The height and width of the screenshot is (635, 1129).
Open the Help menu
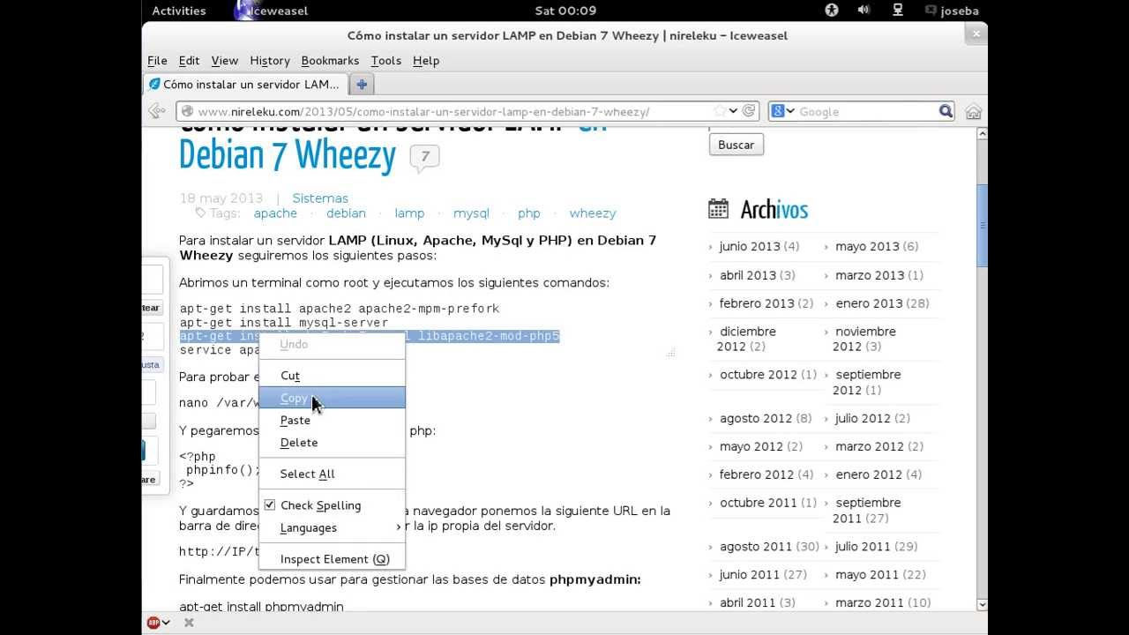[x=426, y=60]
